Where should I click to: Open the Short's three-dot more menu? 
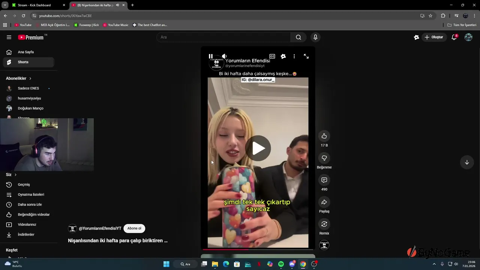tap(294, 56)
